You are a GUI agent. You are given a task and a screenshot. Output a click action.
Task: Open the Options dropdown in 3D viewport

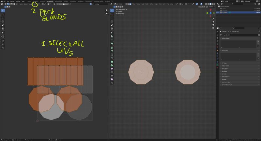point(211,7)
